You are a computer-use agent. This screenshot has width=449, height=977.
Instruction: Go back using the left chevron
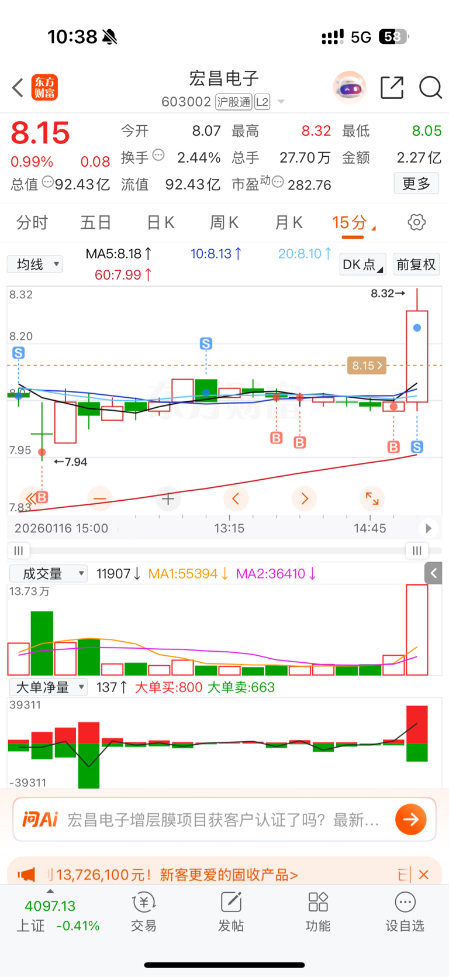[18, 88]
